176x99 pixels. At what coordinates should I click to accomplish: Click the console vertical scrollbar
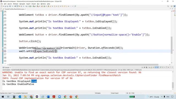173,85
